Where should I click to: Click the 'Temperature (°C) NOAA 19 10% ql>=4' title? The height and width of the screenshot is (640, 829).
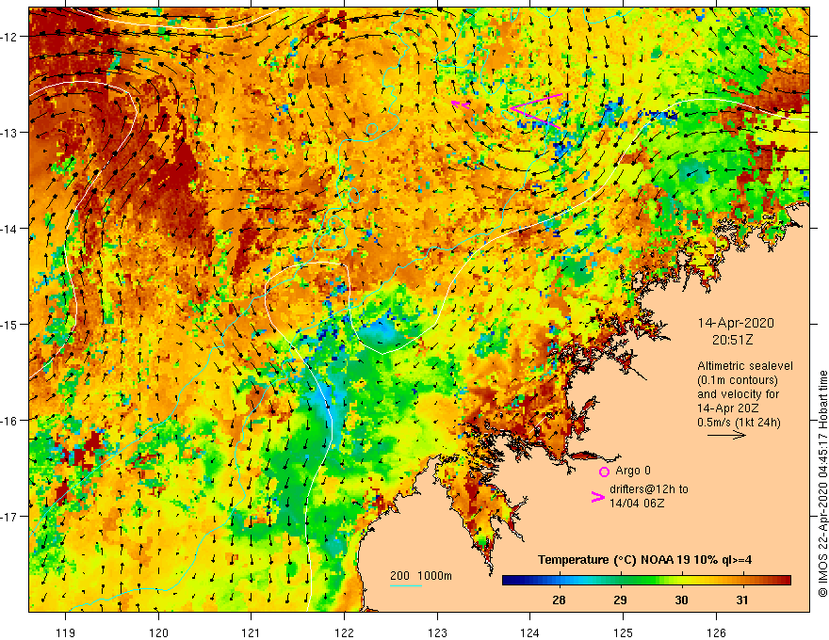(644, 560)
